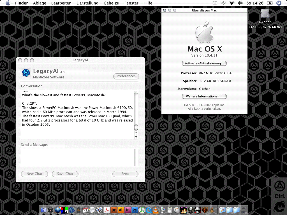The width and height of the screenshot is (287, 215).
Task: Click the menu bar clock So 14:26
Action: pyautogui.click(x=255, y=3)
